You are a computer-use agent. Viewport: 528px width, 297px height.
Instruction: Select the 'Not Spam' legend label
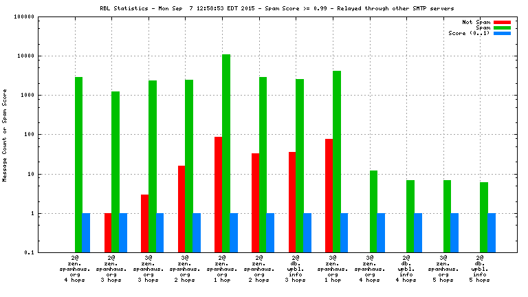point(476,21)
